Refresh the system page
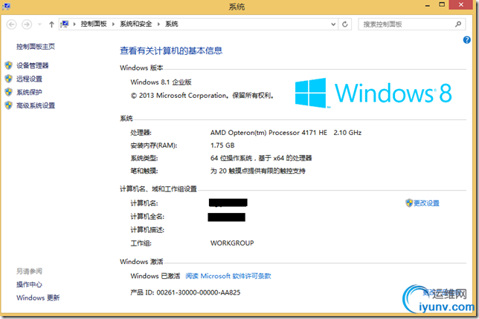 pyautogui.click(x=345, y=24)
